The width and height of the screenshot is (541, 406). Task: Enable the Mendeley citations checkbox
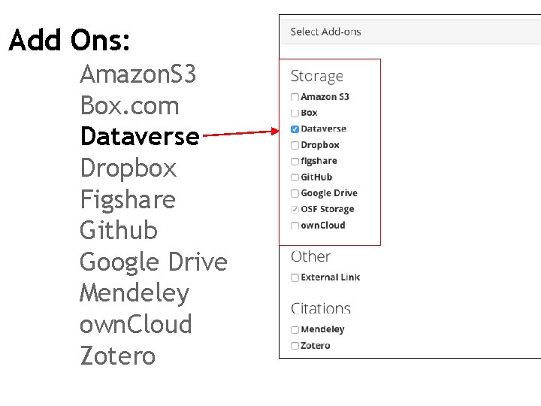(295, 329)
